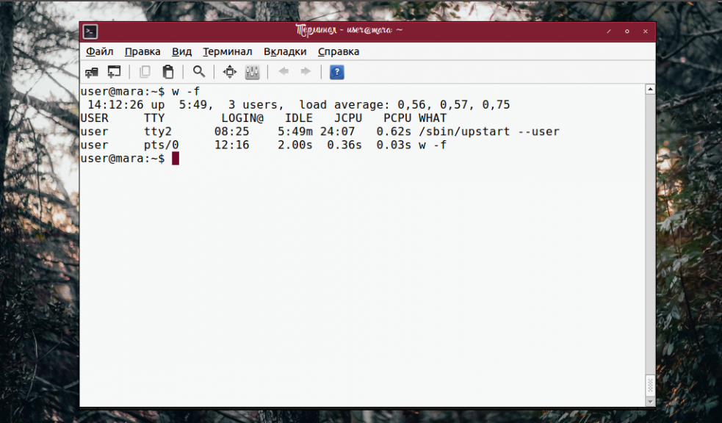The width and height of the screenshot is (722, 423).
Task: Click the 'PCPU' column header
Action: pyautogui.click(x=397, y=118)
